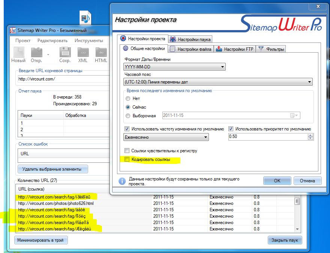
Task: Switch to the Фильтры tab
Action: pos(271,49)
